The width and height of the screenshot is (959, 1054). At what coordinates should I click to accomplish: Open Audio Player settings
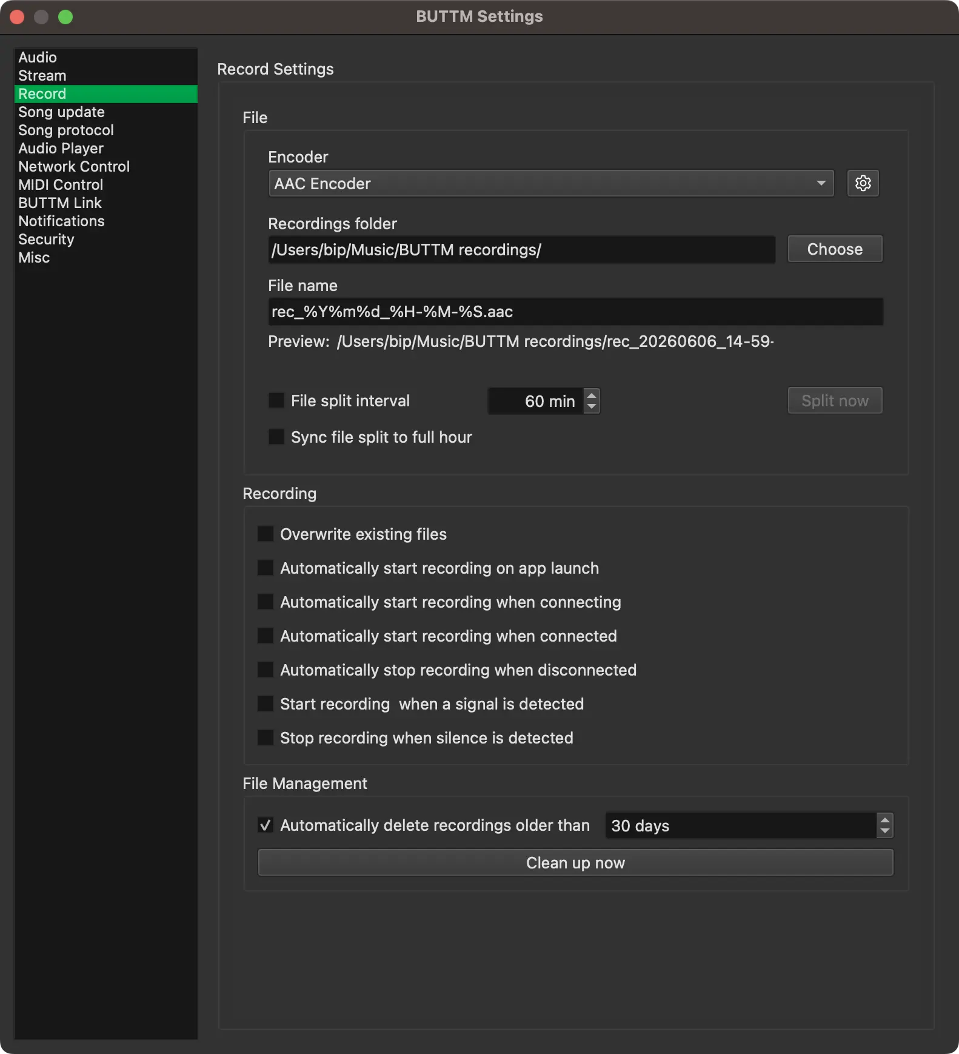point(106,149)
